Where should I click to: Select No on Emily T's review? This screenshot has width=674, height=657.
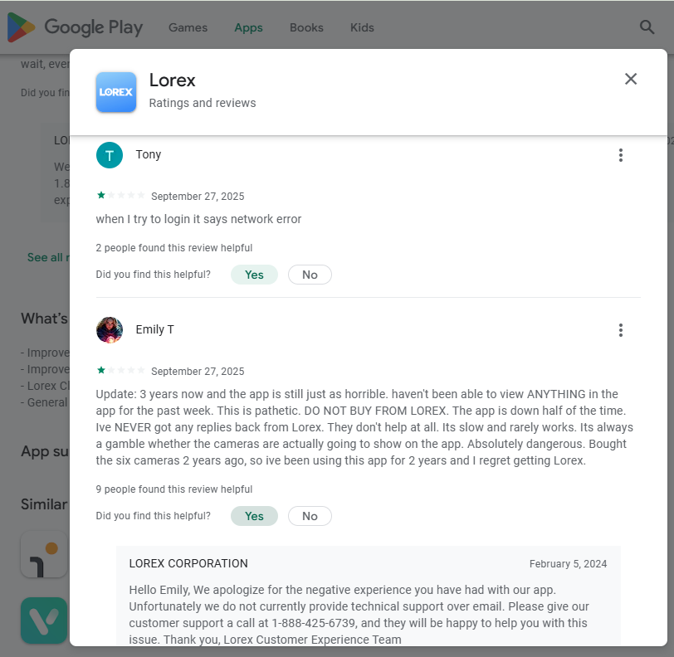pyautogui.click(x=310, y=516)
